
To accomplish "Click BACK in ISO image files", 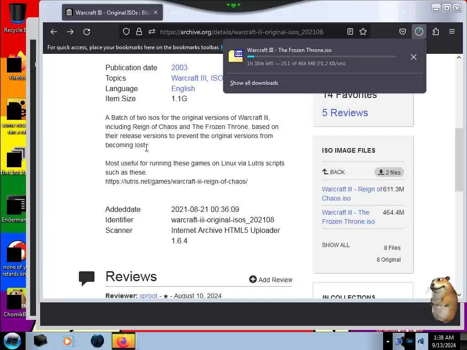I will pos(333,172).
